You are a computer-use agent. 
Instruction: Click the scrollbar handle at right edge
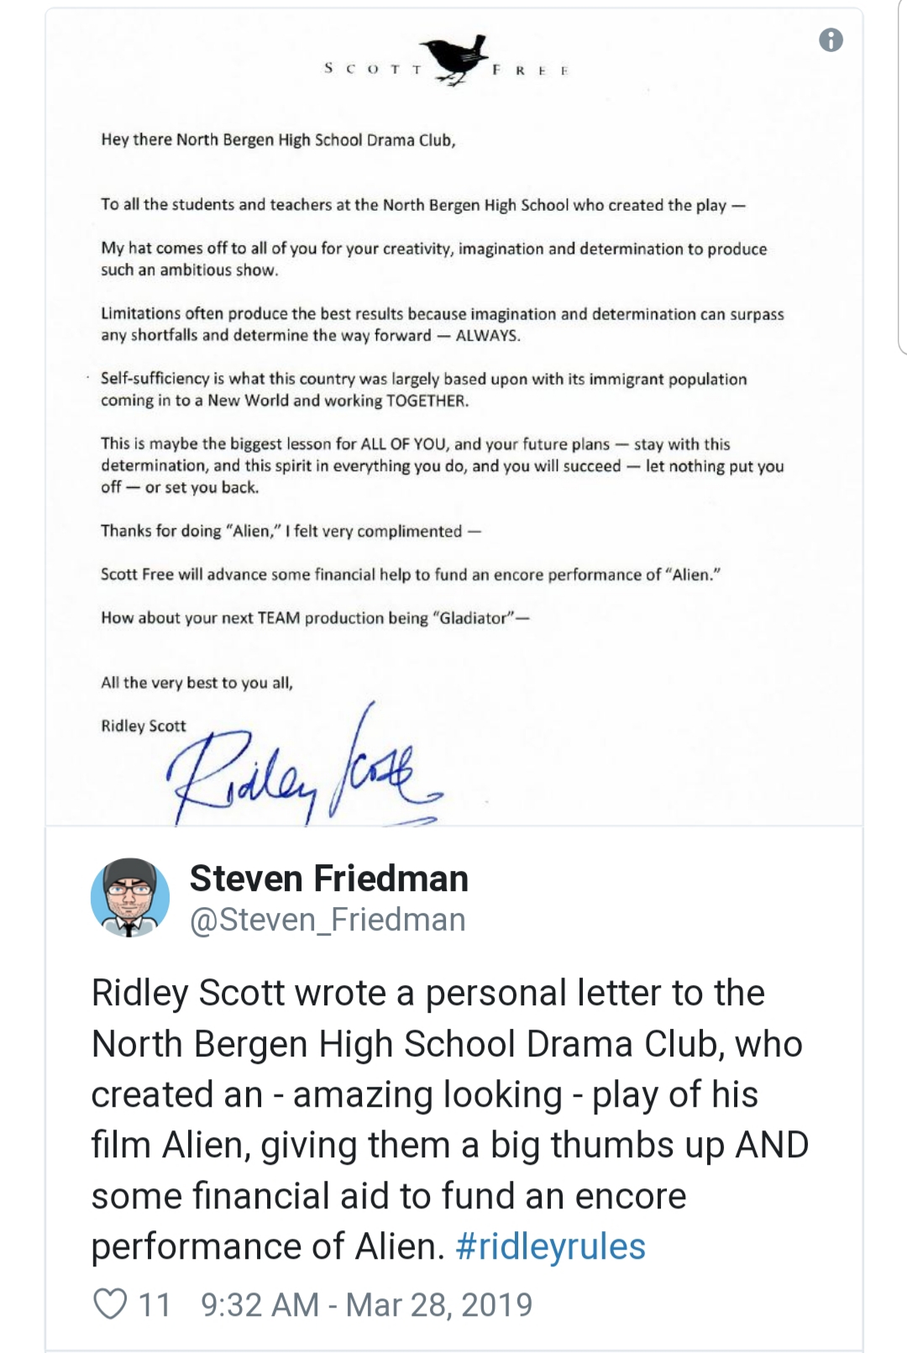point(902,176)
